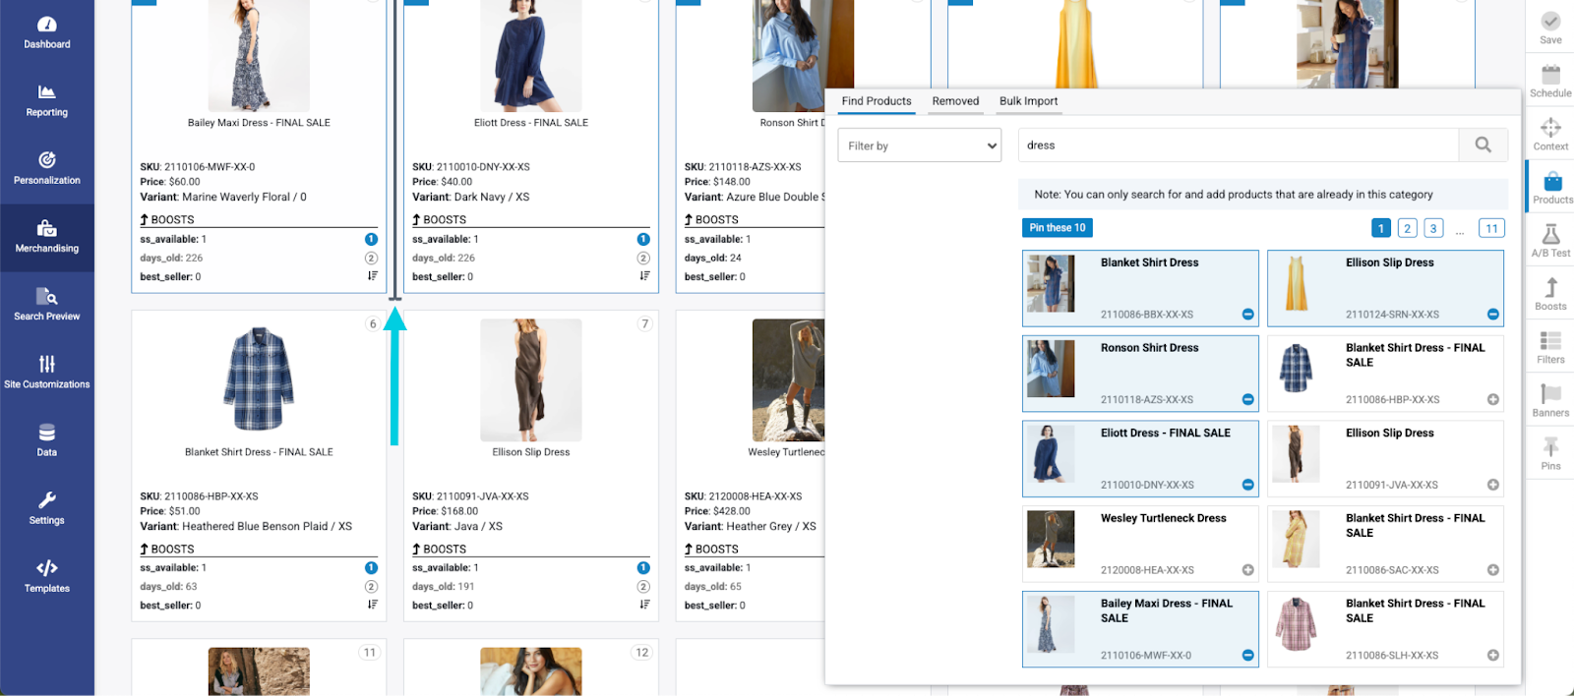Add Blanket Shirt Dress 2110086-SLH-XX-XS product
1574x696 pixels.
coord(1492,656)
